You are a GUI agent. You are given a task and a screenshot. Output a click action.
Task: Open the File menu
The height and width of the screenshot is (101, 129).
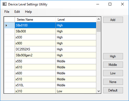point(7,12)
